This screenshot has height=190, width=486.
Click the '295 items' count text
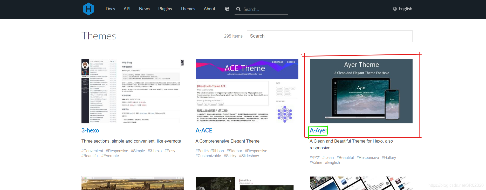(x=233, y=36)
